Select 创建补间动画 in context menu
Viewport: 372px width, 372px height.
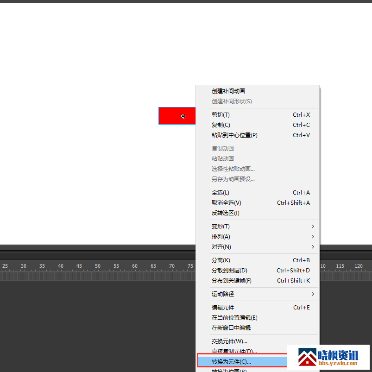tap(258, 91)
